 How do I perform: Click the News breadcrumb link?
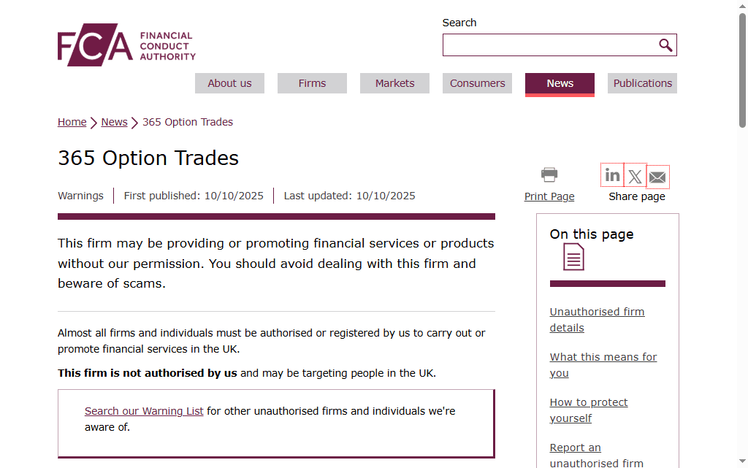114,122
